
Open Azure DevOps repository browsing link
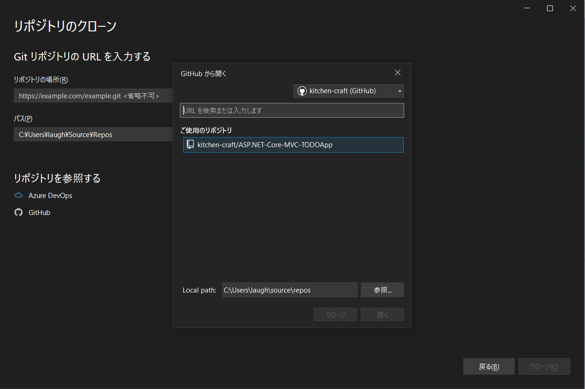tap(50, 196)
